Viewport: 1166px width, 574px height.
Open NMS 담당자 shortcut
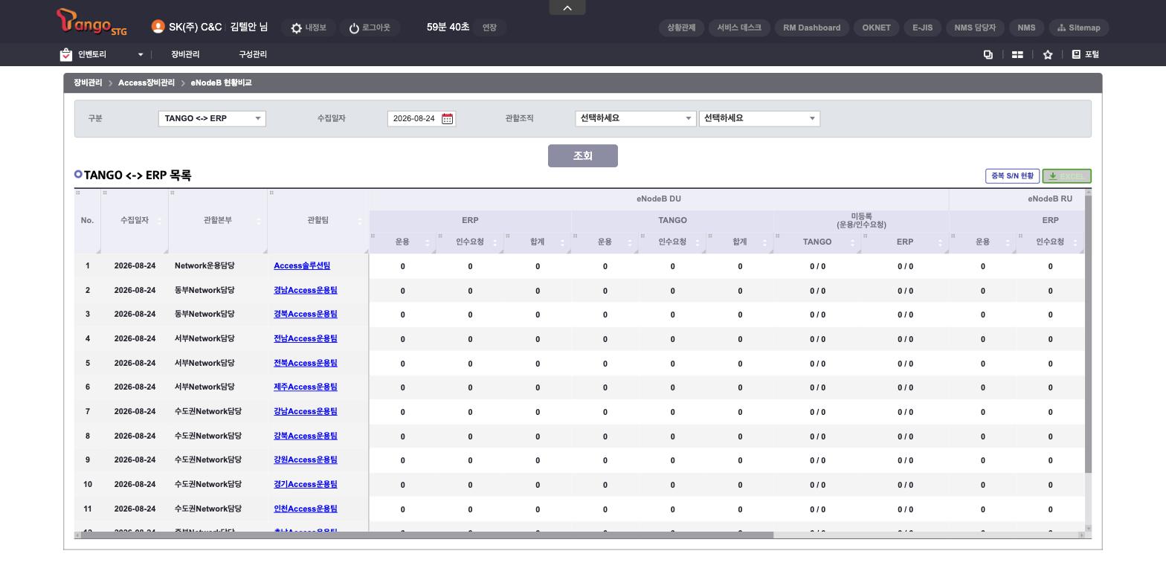[975, 28]
